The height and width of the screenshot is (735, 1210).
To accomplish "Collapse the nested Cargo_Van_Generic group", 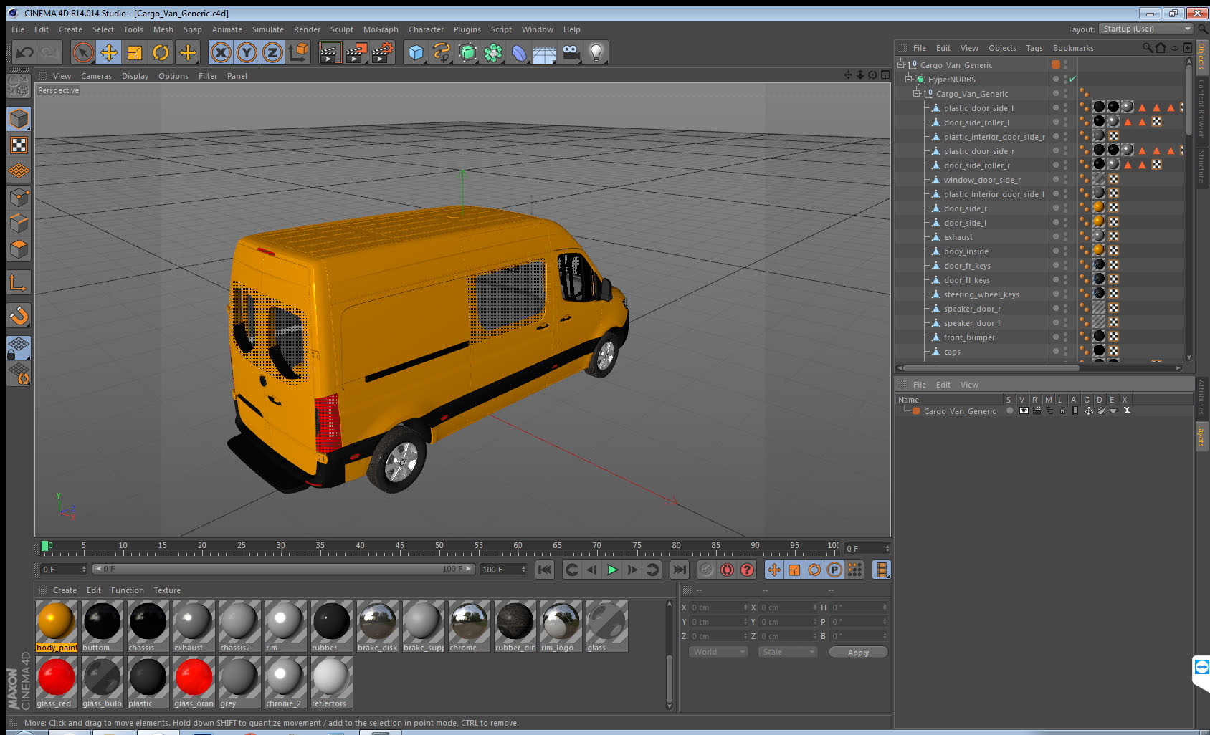I will click(x=916, y=93).
